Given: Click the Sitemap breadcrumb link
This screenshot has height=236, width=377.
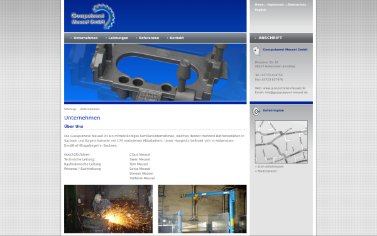Looking at the screenshot, I should pos(70,109).
